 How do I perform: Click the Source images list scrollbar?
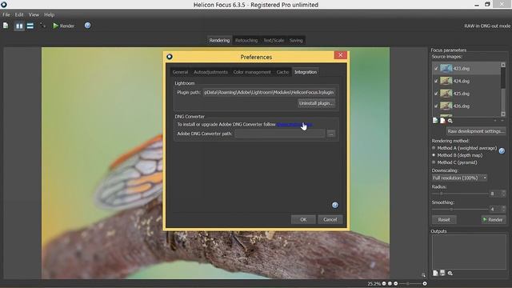click(503, 90)
